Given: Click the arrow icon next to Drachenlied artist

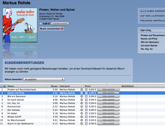Looking at the screenshot, I should pyautogui.click(x=82, y=107).
